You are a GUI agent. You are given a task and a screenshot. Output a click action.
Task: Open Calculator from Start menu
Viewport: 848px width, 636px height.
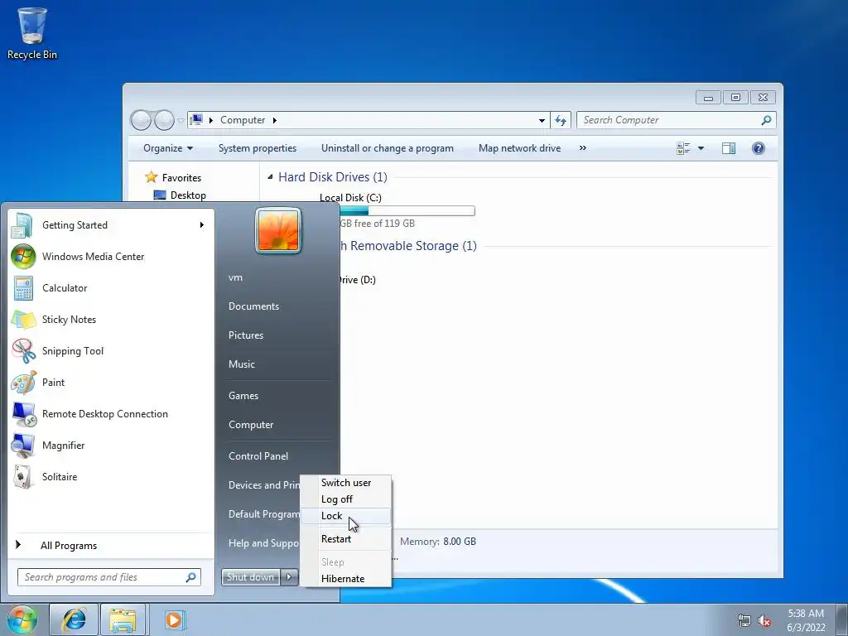(108, 287)
